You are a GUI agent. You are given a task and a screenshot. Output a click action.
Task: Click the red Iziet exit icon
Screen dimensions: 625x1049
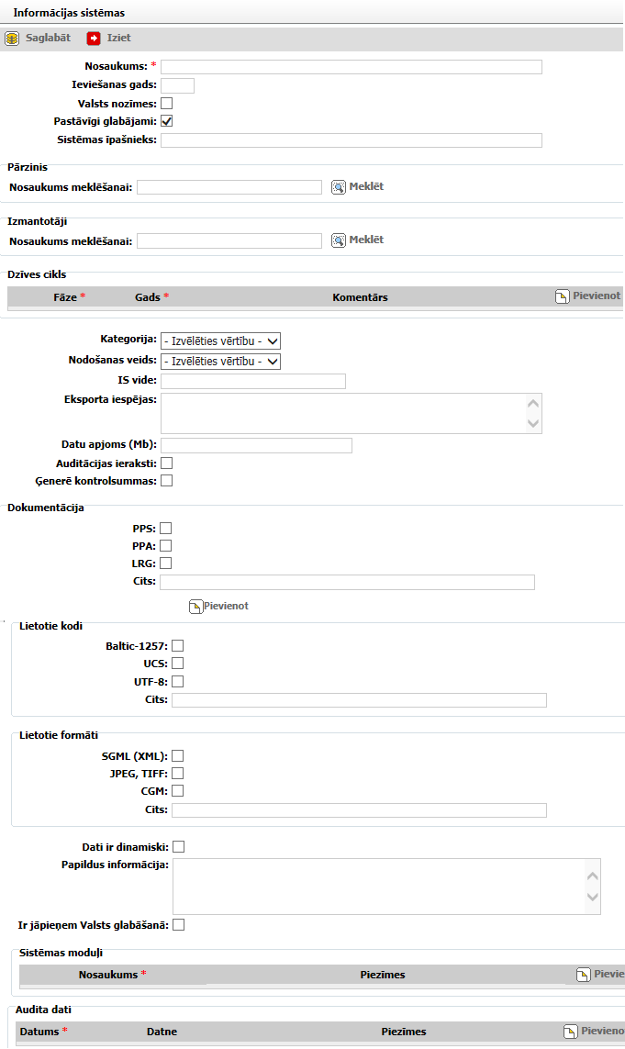pos(94,39)
